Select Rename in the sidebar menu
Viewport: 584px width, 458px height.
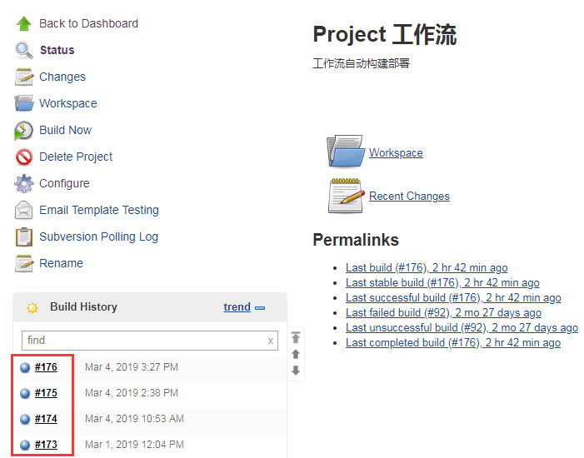click(61, 263)
